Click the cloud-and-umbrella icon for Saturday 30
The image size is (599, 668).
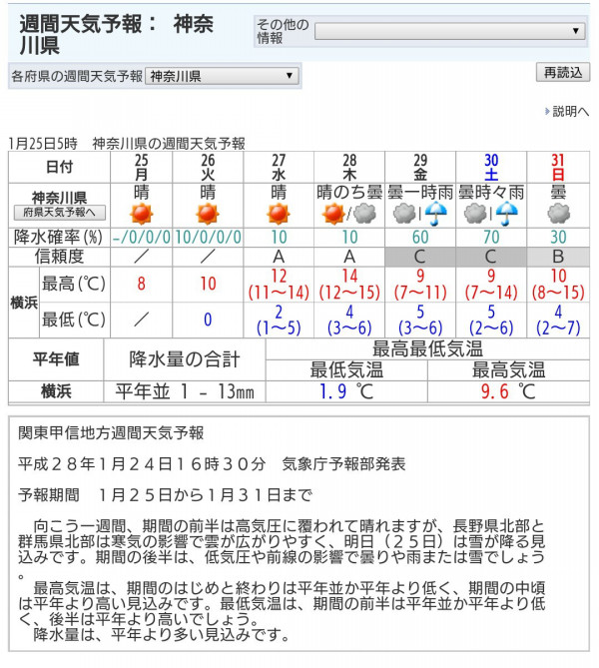pos(490,214)
